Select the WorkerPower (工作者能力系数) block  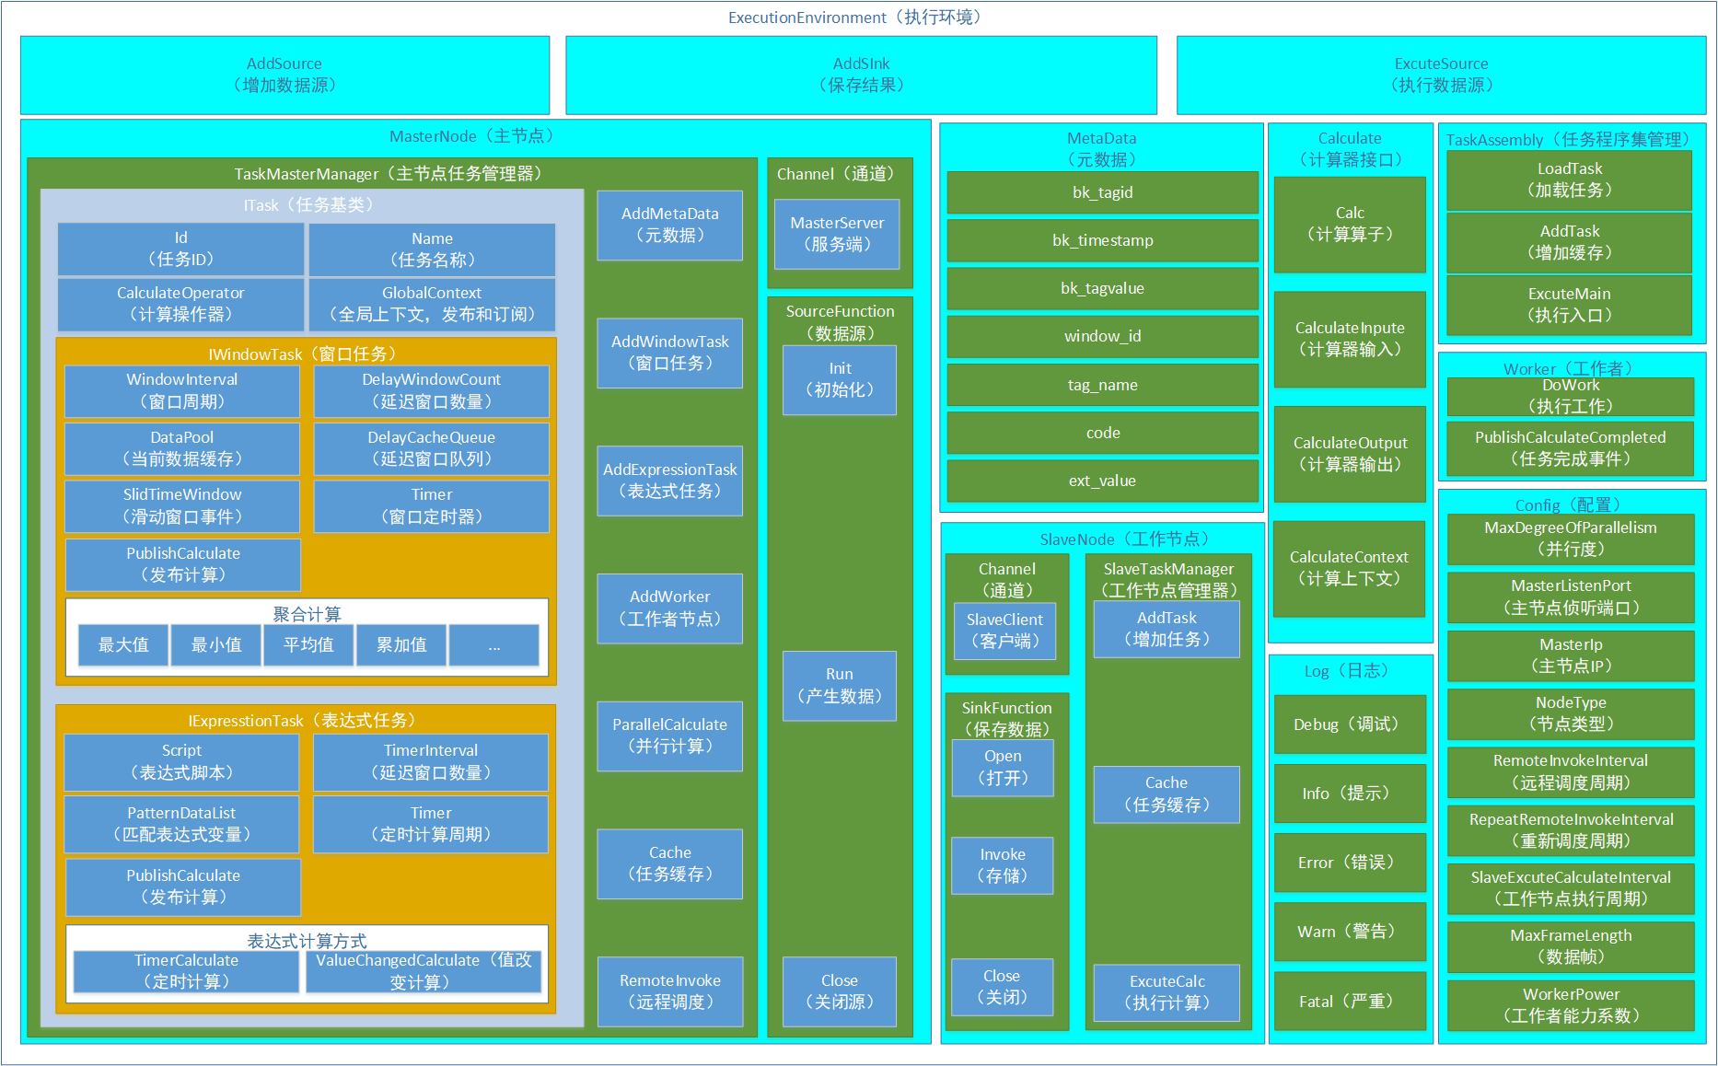[x=1571, y=1005]
